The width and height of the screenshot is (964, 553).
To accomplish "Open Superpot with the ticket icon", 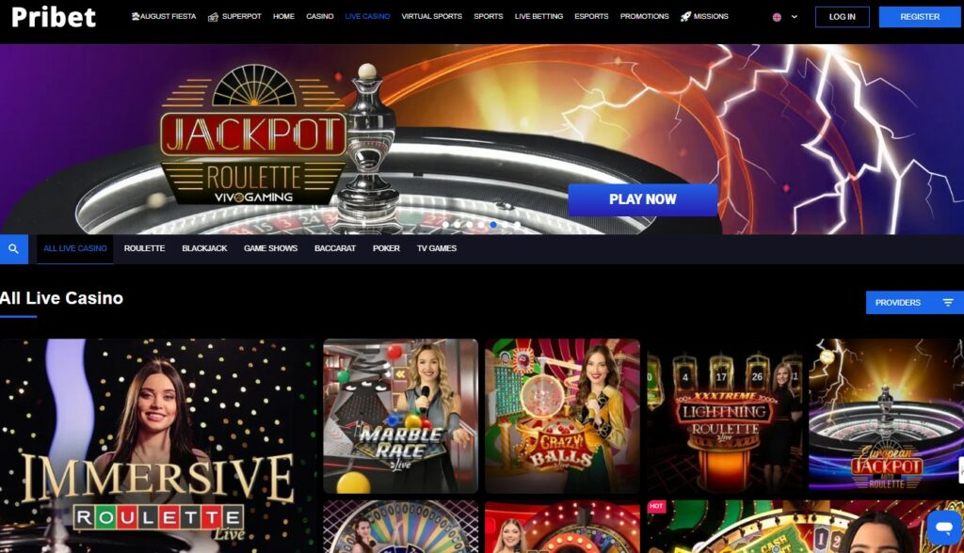I will (234, 17).
